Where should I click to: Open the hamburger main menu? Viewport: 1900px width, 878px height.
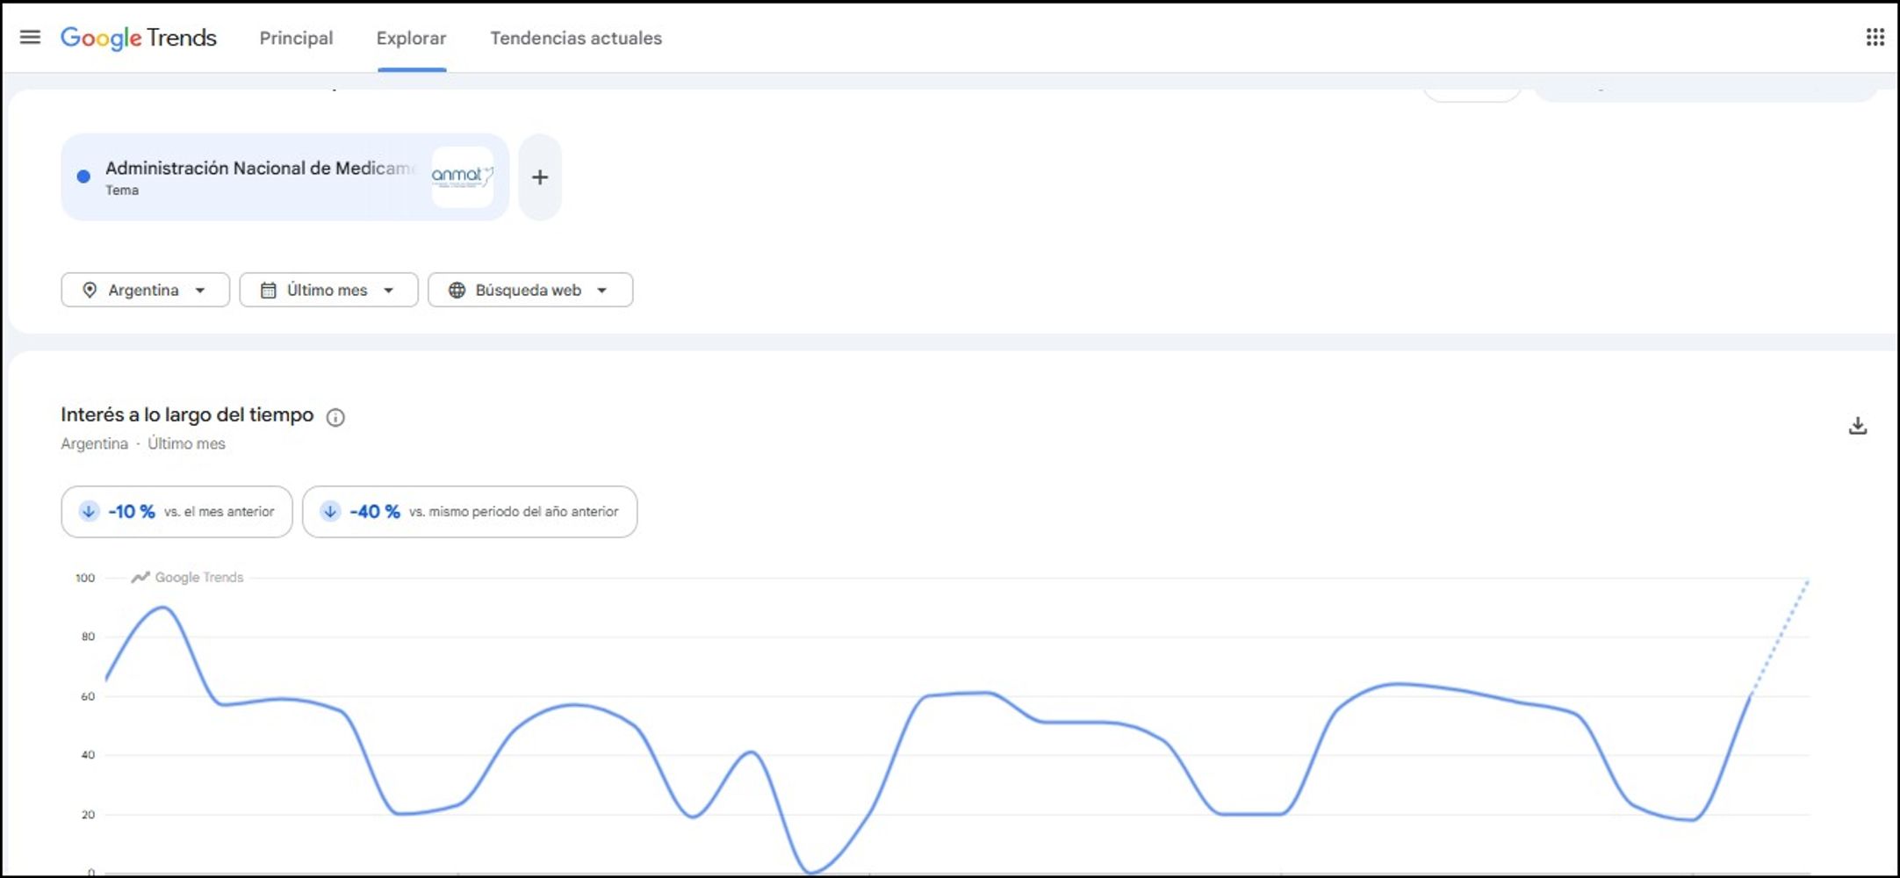[30, 37]
